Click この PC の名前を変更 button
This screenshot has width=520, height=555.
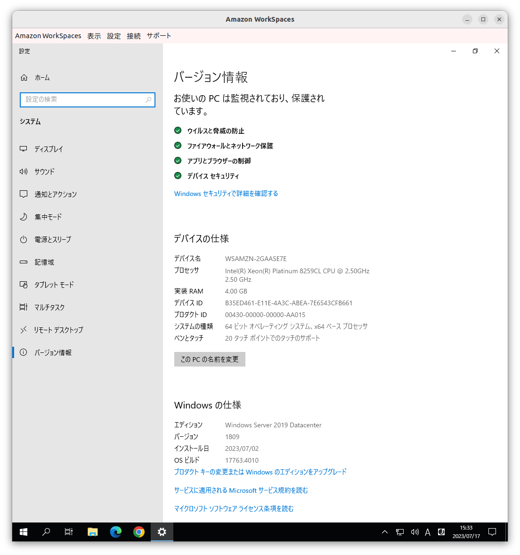209,359
